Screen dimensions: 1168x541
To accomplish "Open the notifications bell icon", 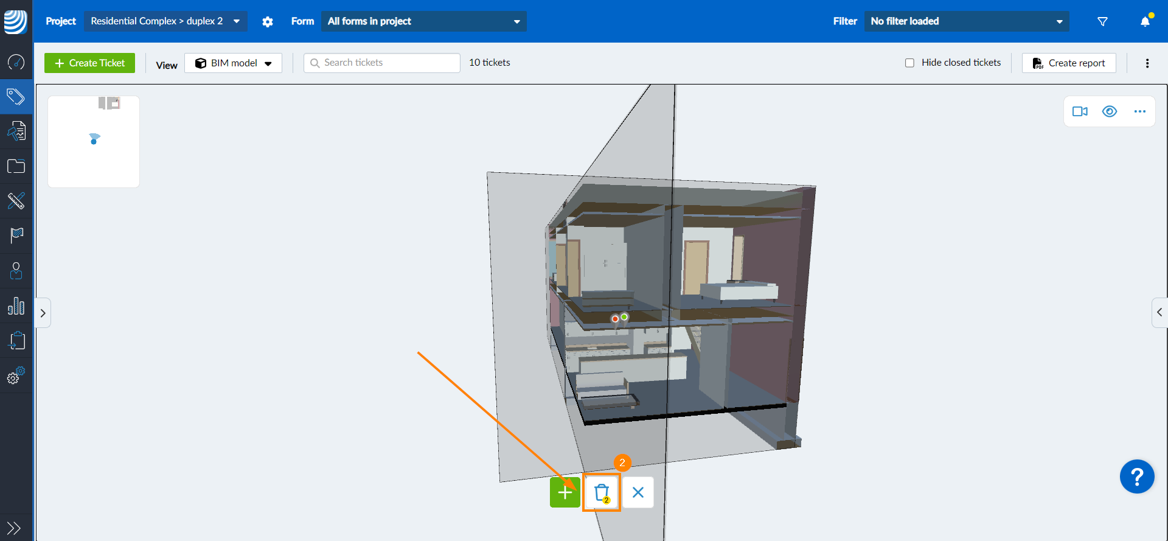I will (1145, 21).
